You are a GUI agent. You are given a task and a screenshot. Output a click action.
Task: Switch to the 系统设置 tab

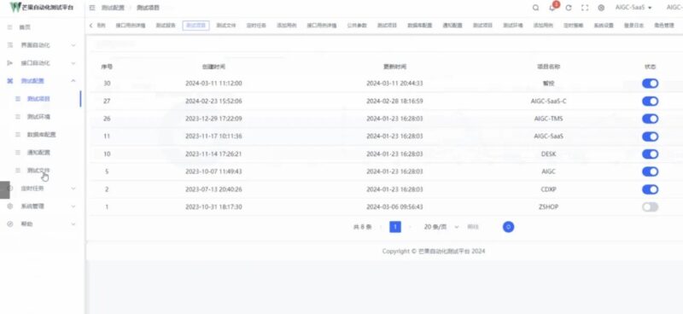(604, 26)
